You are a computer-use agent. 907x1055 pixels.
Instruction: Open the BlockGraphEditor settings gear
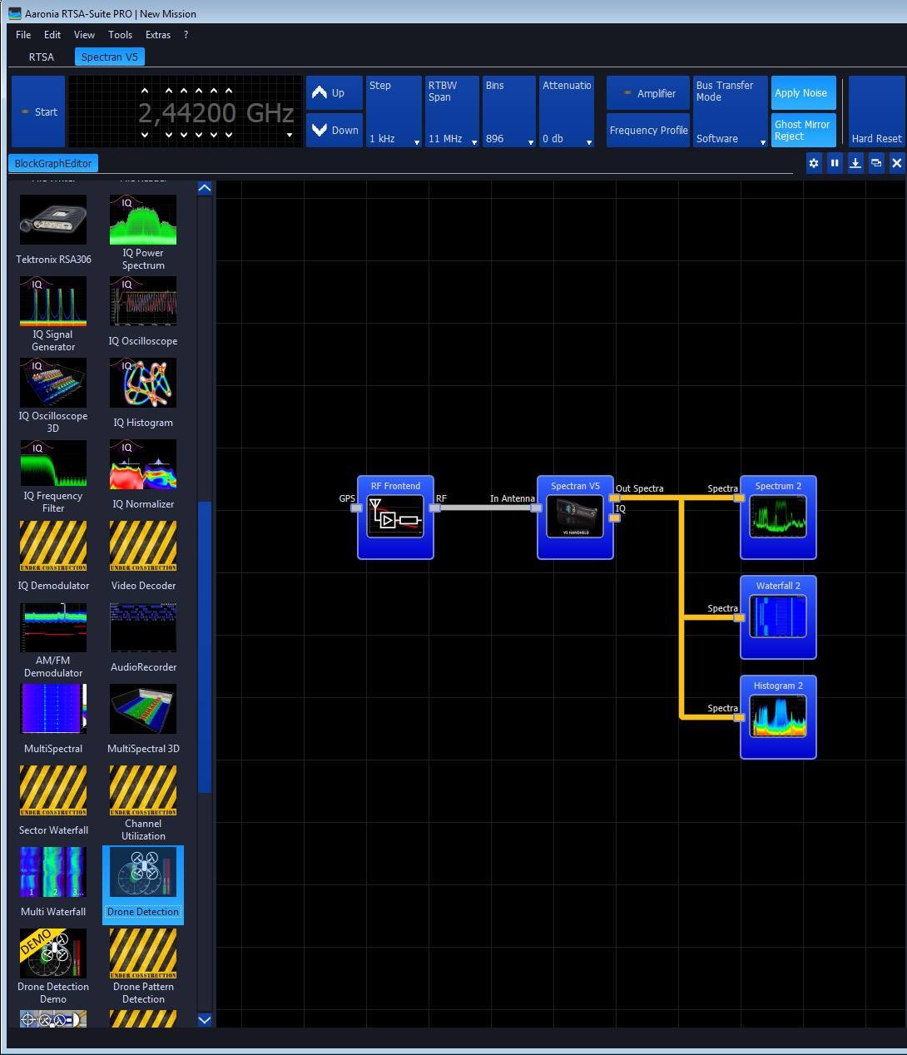(x=814, y=164)
